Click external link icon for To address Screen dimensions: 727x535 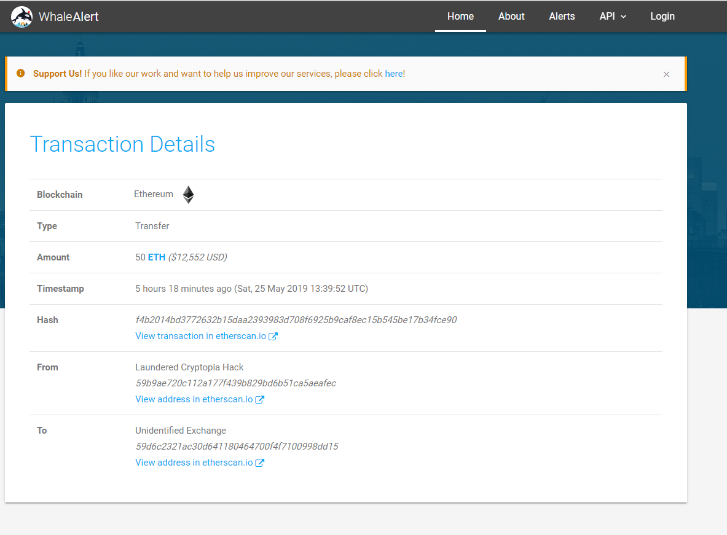[259, 463]
